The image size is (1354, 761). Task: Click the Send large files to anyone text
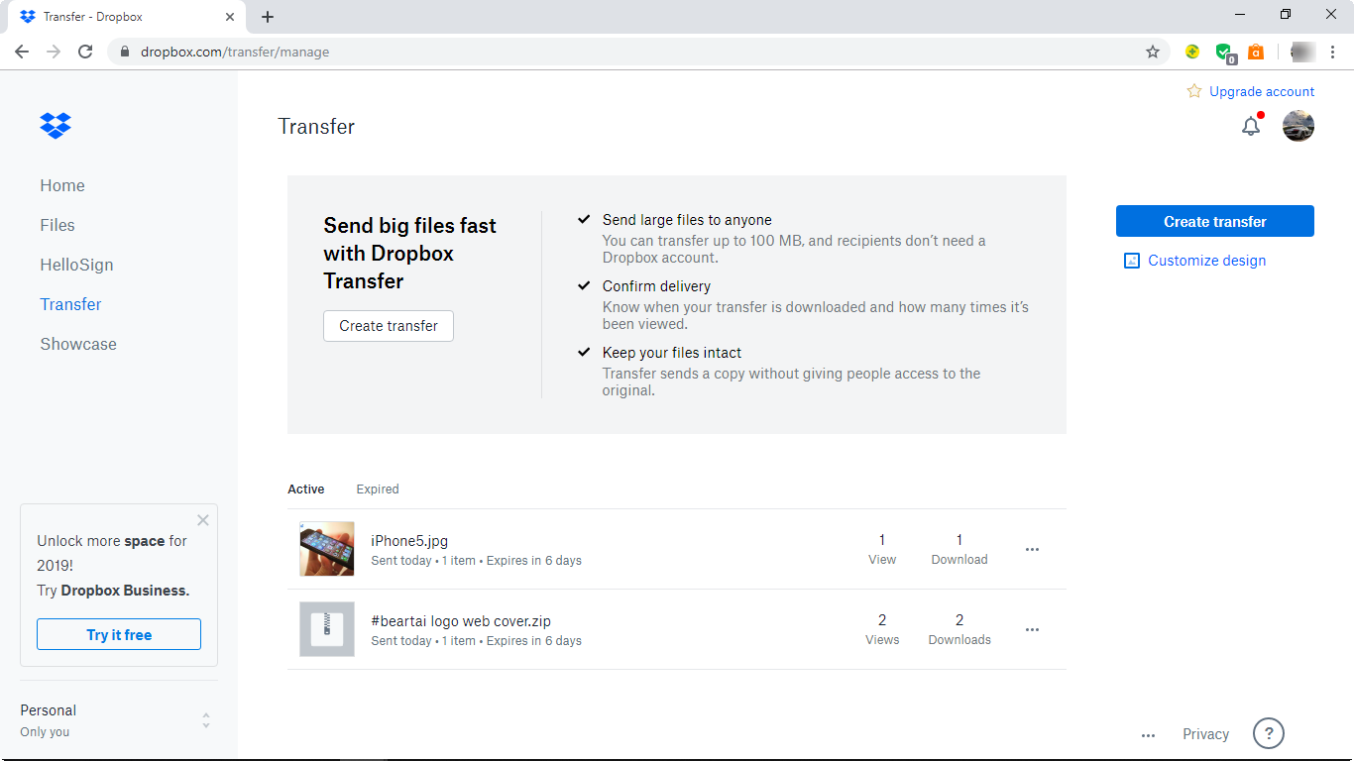[x=687, y=220]
